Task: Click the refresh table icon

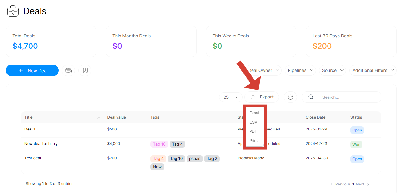Action: 290,97
